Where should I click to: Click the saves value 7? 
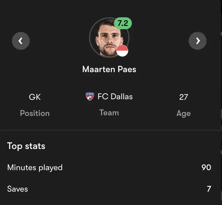(x=209, y=189)
